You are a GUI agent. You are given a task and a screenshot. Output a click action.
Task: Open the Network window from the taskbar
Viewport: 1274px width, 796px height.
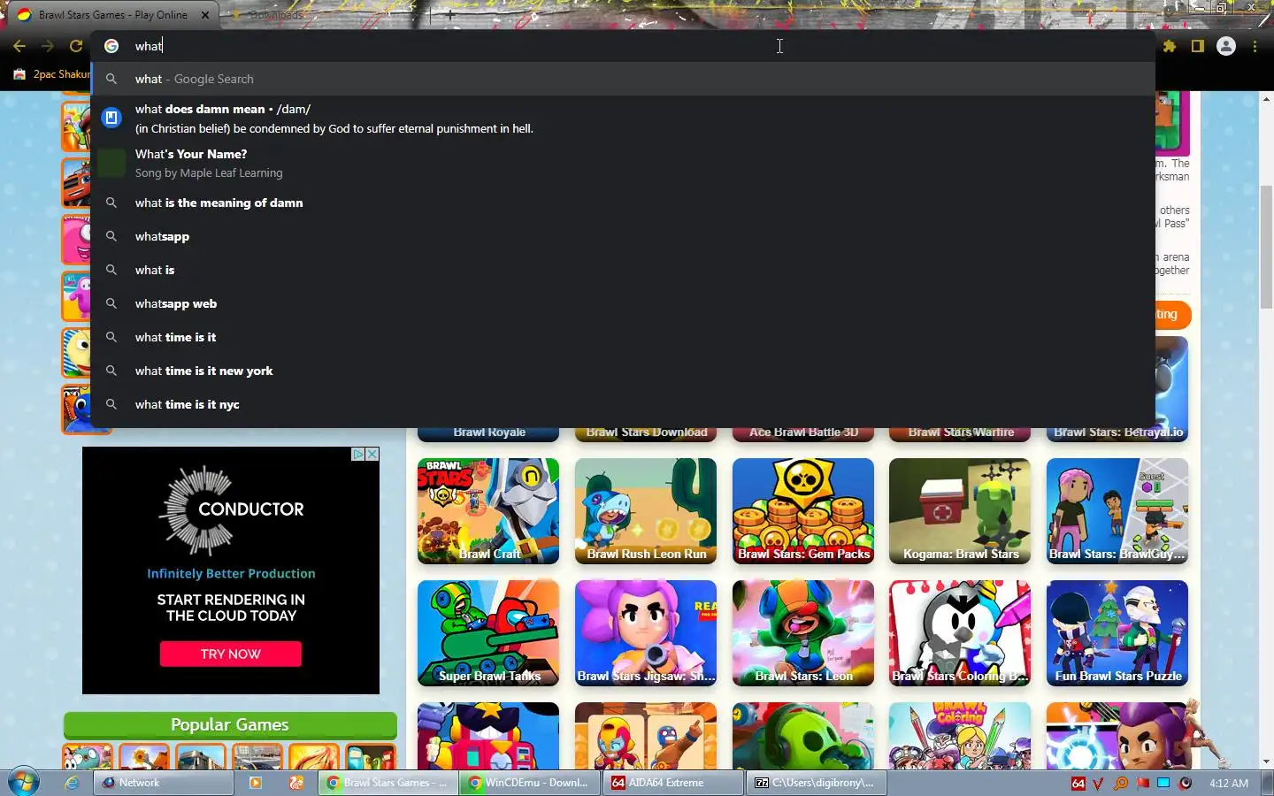165,783
